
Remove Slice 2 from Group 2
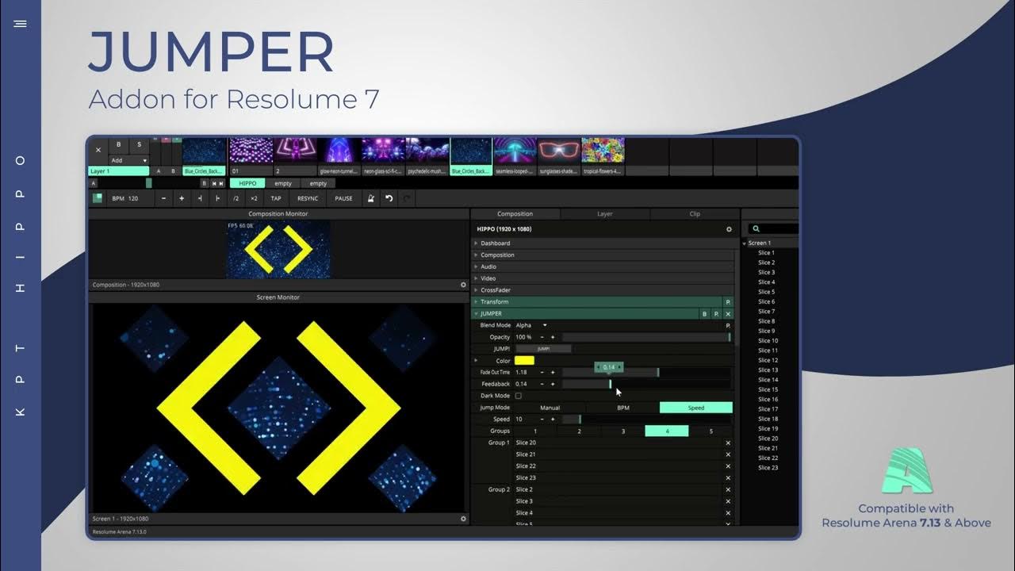[728, 490]
